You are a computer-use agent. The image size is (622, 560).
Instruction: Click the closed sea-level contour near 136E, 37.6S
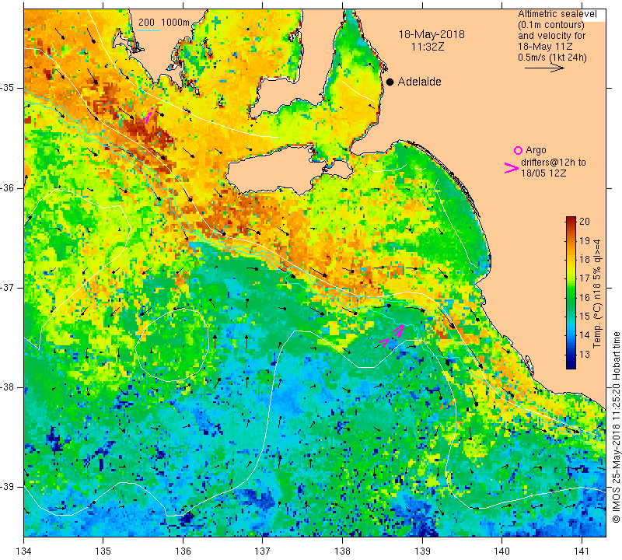(172, 345)
